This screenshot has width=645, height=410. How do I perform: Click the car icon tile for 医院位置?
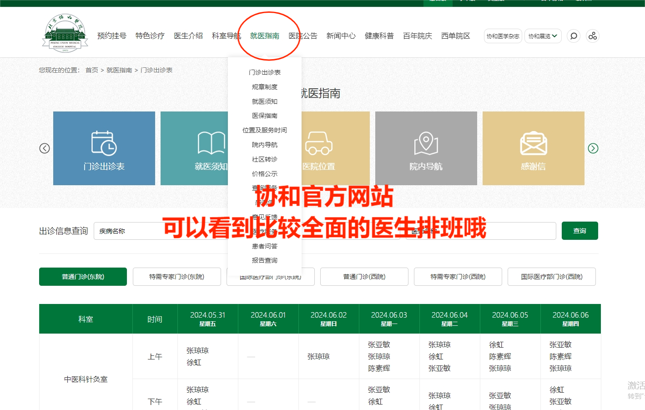(318, 143)
